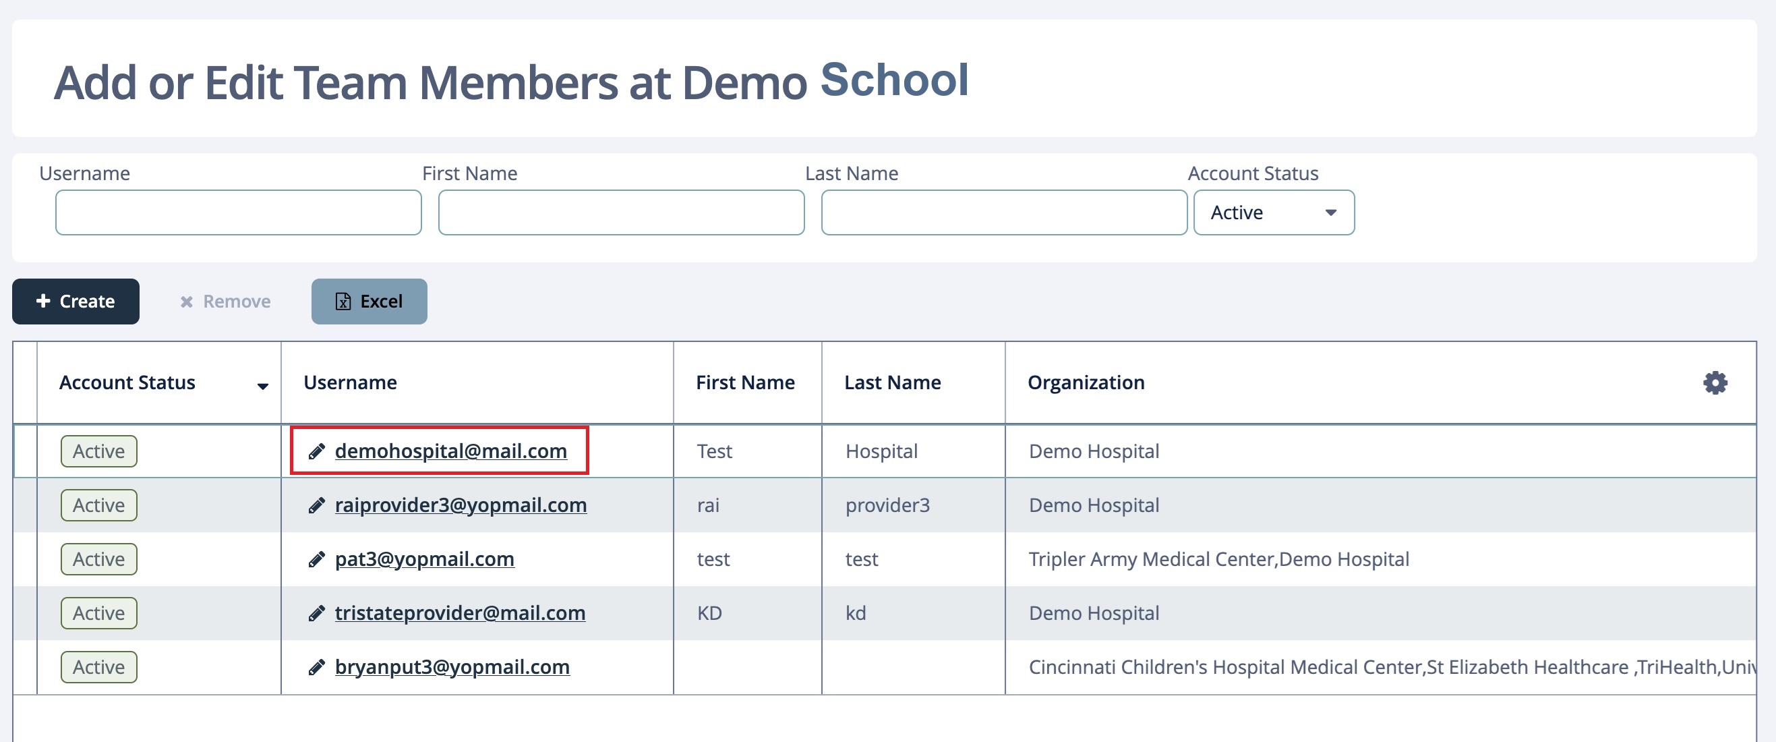The width and height of the screenshot is (1776, 742).
Task: Focus the Last Name filter field
Action: pos(1004,212)
